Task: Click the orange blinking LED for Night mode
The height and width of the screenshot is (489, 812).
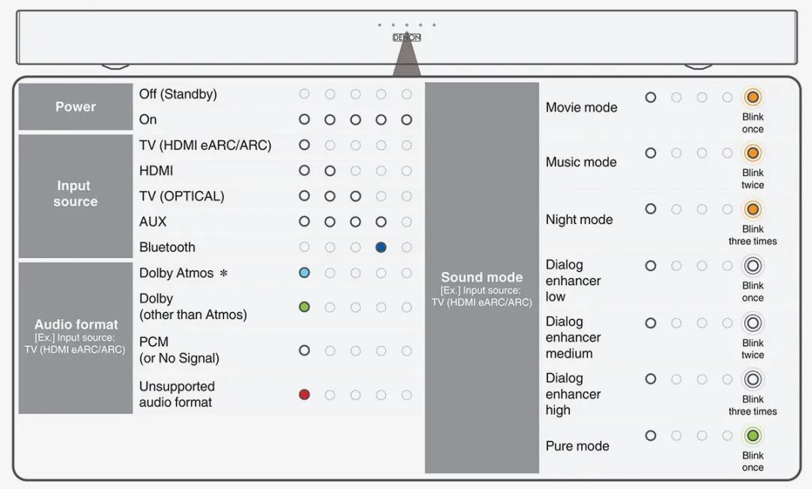Action: (753, 209)
